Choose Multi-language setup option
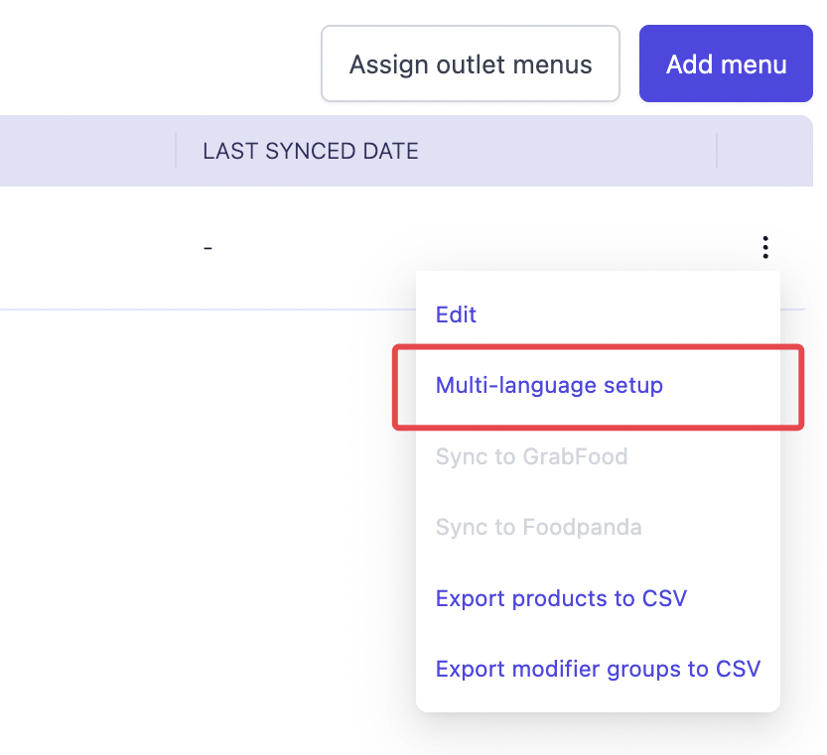 [x=548, y=385]
